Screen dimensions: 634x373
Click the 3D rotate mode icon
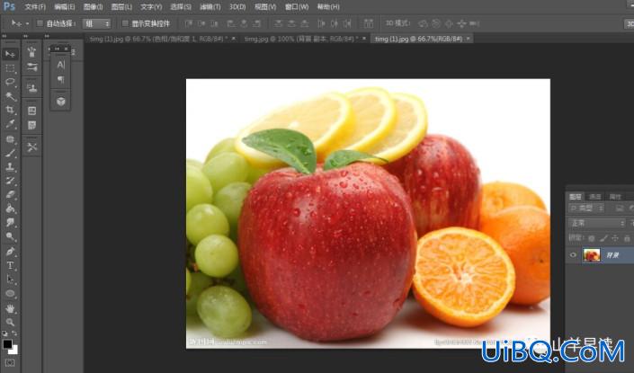[x=423, y=24]
